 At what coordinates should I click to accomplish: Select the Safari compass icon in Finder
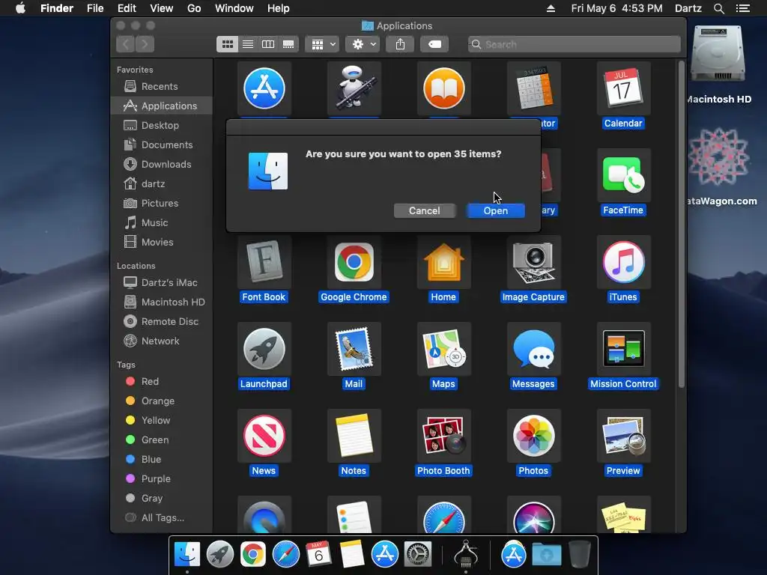(x=443, y=516)
